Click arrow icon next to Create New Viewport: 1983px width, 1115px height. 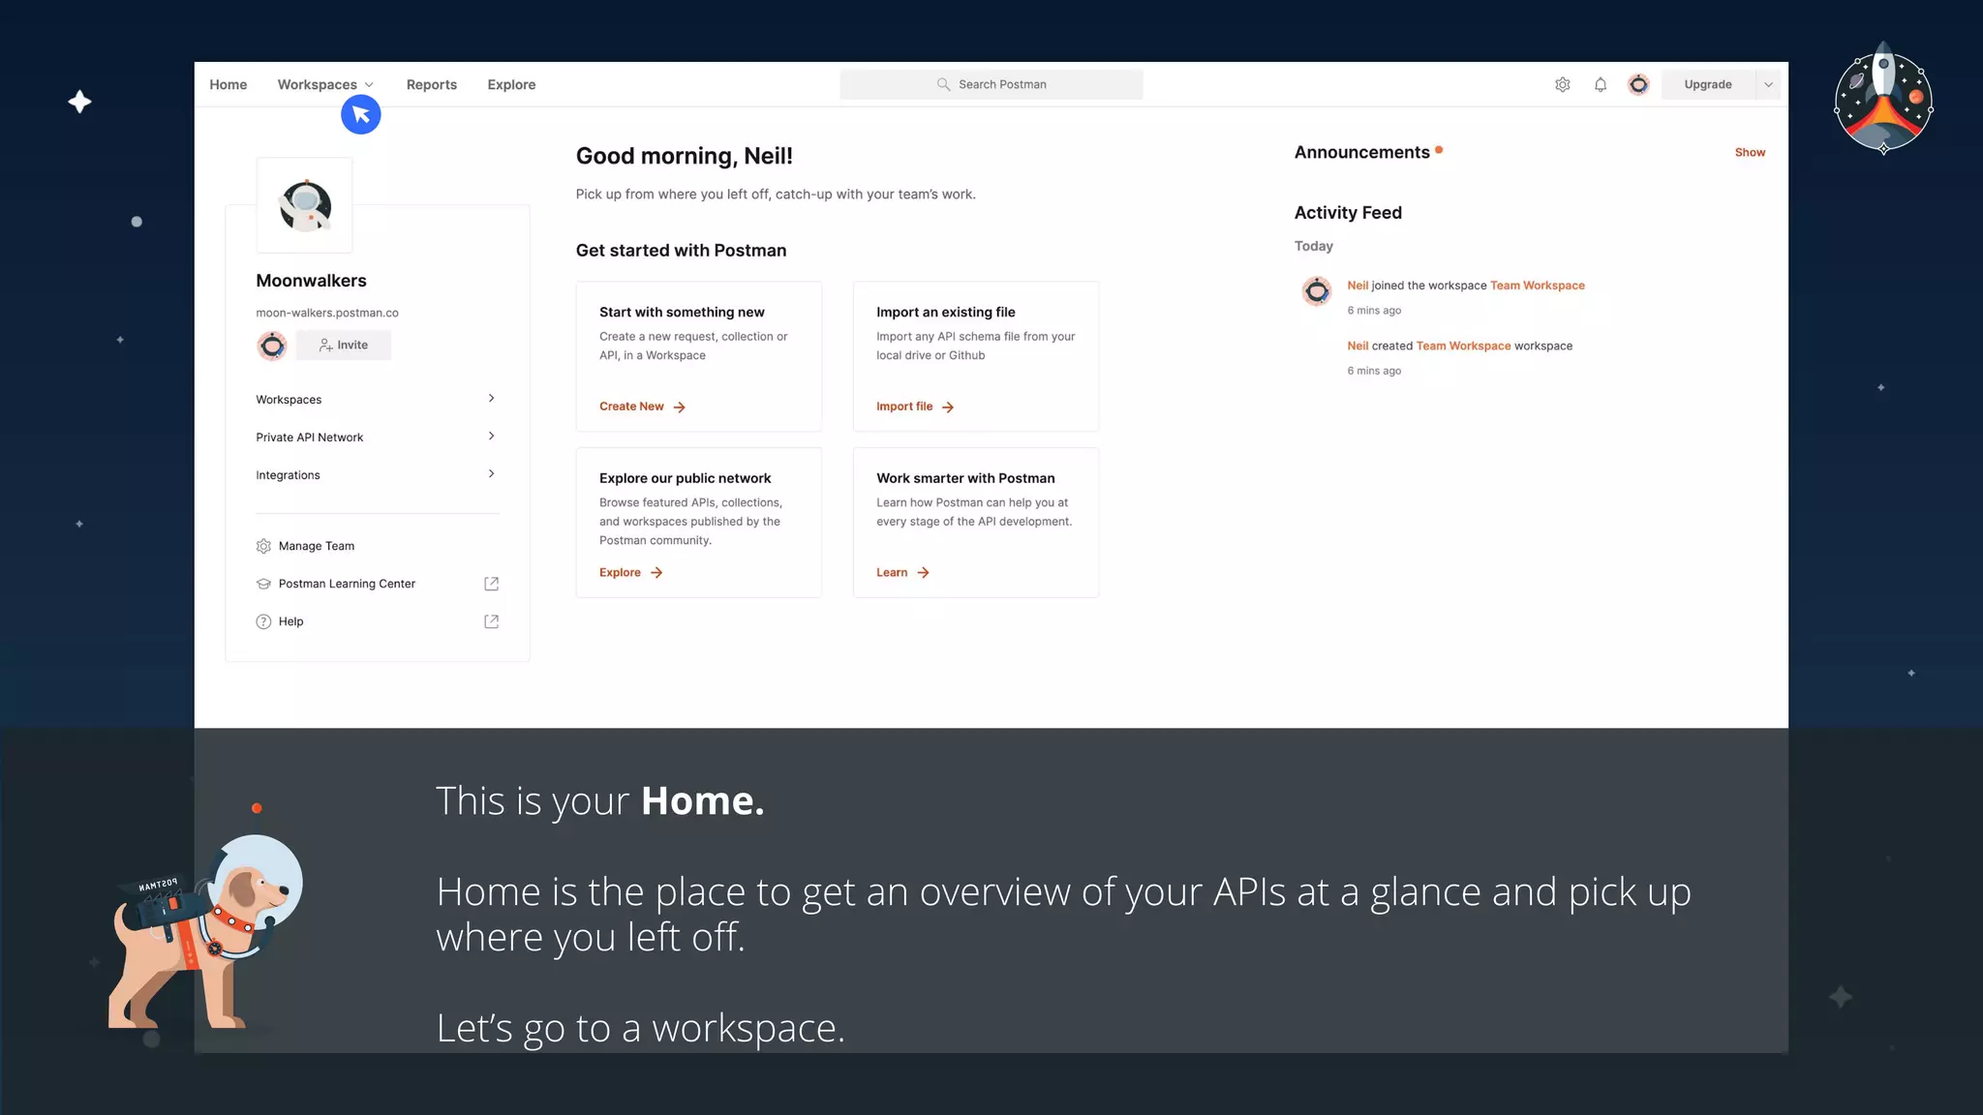coord(679,407)
